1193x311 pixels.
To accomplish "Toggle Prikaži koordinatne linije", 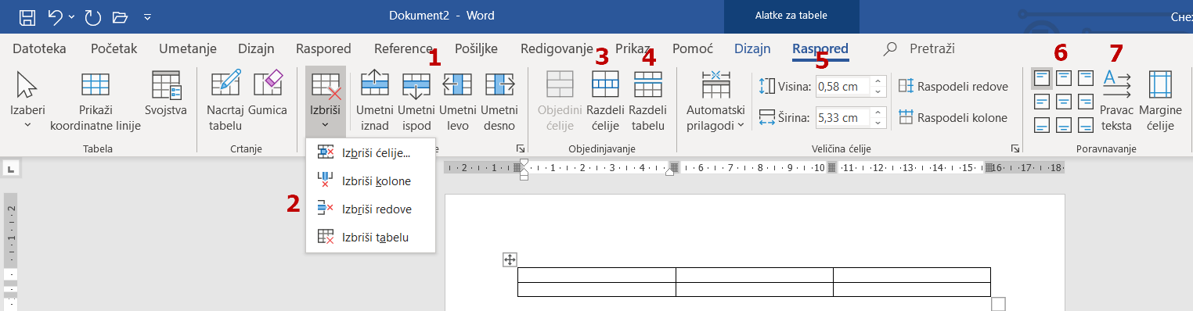I will [x=96, y=101].
